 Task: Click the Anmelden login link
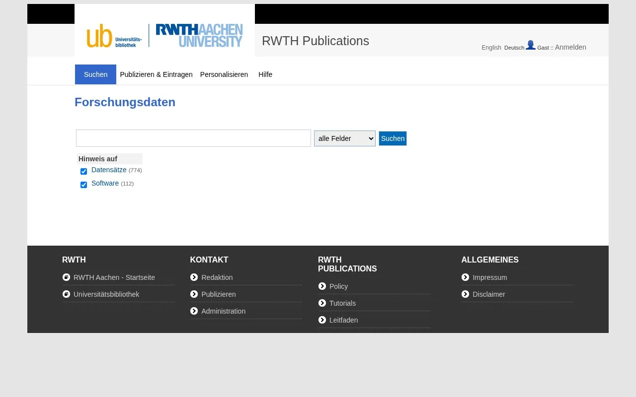570,47
